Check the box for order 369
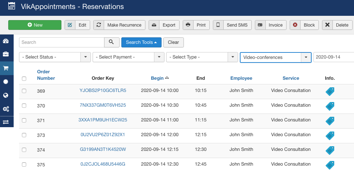The image size is (354, 171). (x=24, y=91)
